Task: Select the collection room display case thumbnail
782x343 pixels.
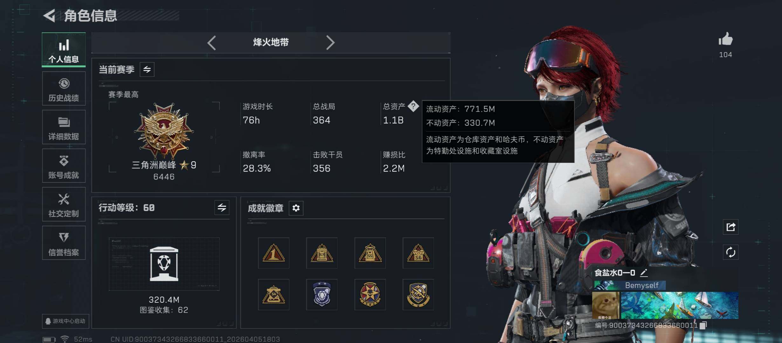Action: pos(164,264)
